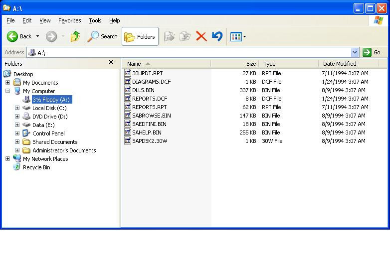Click the 7/11/1994 date for 30UPDT.RPT
This screenshot has width=390, height=255.
point(345,73)
